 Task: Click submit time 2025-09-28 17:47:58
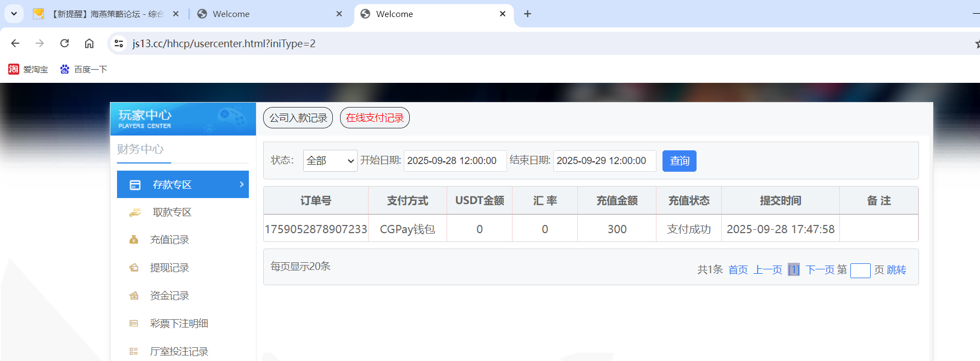tap(781, 229)
